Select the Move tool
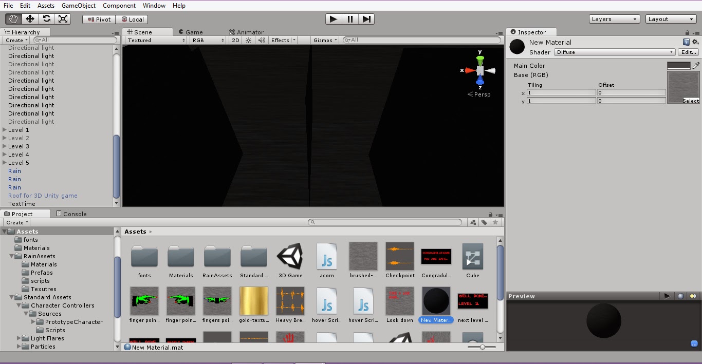This screenshot has height=364, width=702. 30,18
